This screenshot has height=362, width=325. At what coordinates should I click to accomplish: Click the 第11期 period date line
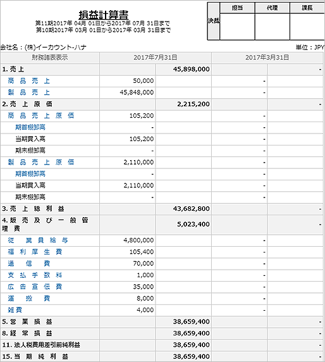click(102, 23)
